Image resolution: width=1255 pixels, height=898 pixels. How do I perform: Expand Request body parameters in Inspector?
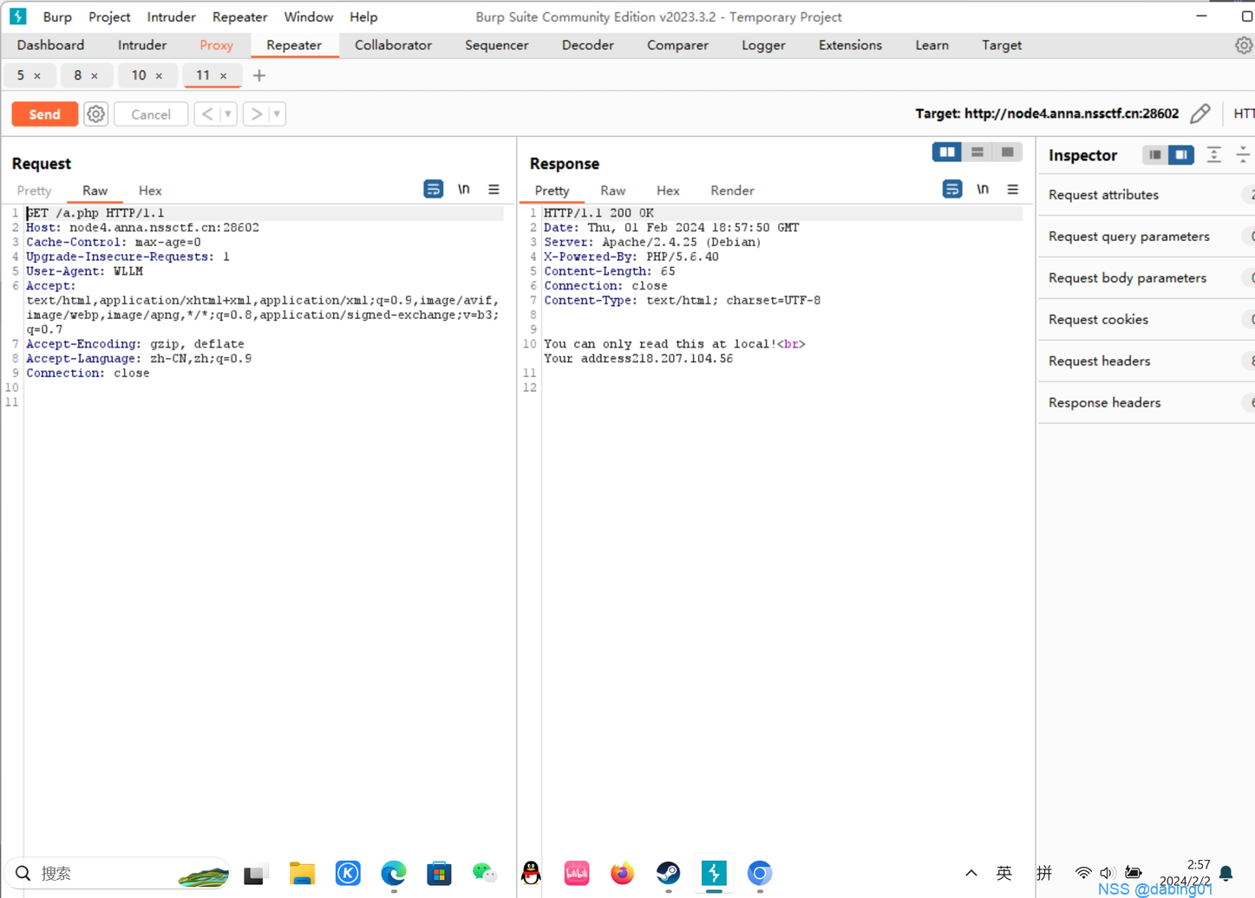1147,278
